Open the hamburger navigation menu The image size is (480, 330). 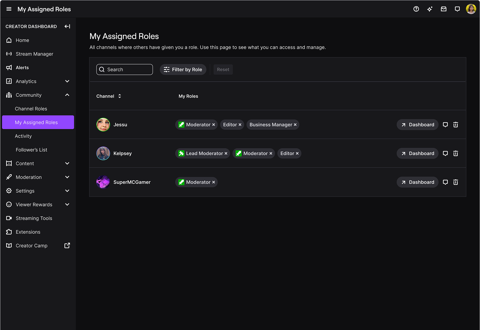point(9,9)
